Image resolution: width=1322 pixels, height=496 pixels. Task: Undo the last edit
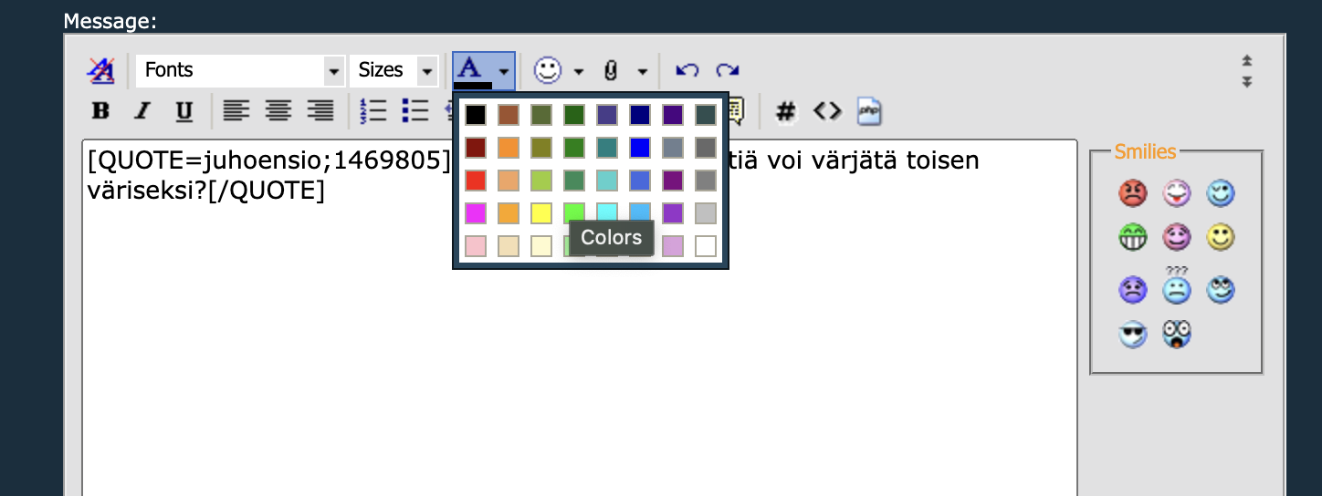[687, 70]
